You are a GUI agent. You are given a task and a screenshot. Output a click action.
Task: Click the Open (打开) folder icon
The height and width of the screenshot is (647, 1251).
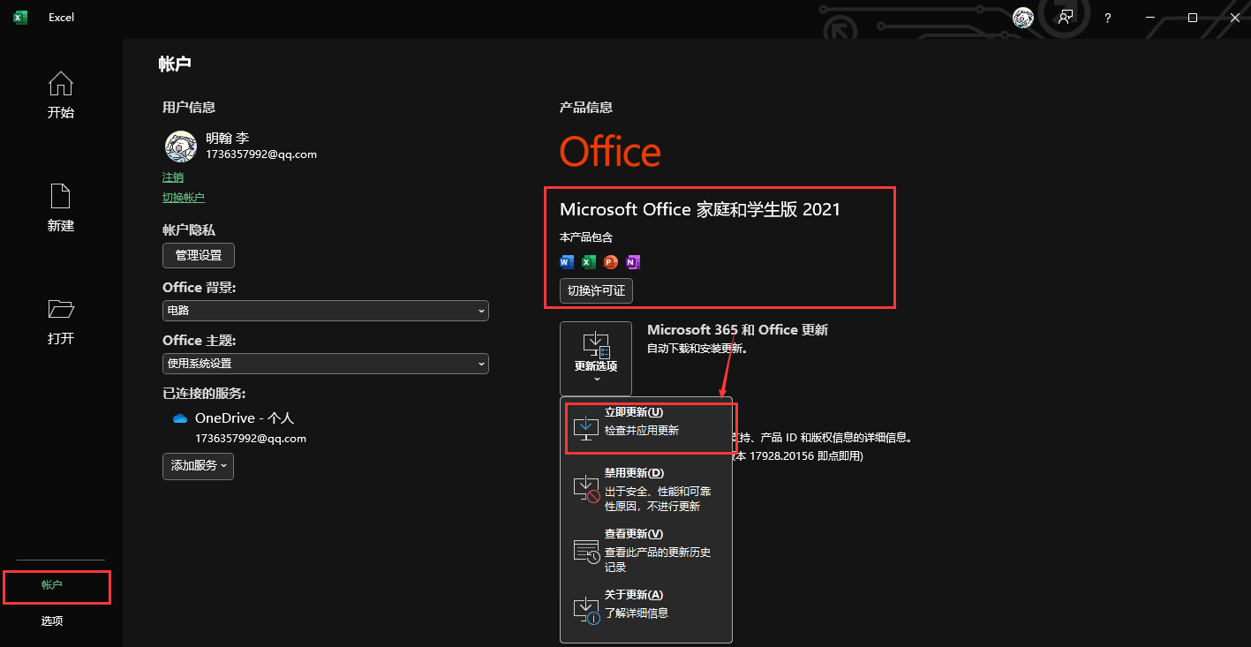(60, 310)
